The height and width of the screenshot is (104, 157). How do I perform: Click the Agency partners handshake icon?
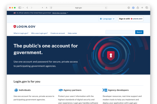click(61, 90)
